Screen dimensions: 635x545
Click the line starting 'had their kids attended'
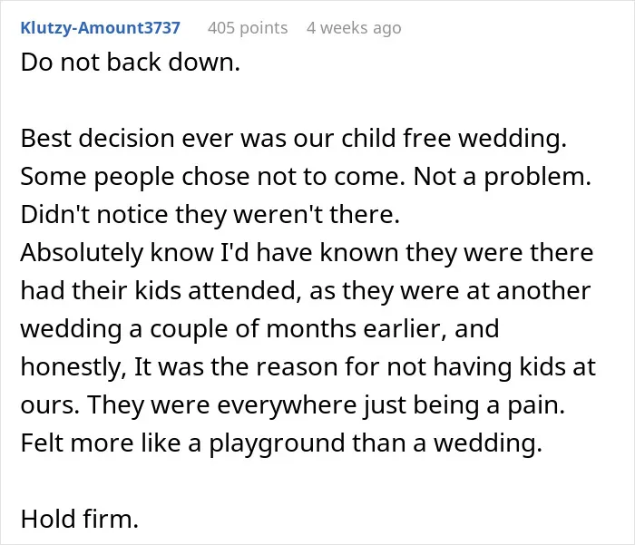306,291
